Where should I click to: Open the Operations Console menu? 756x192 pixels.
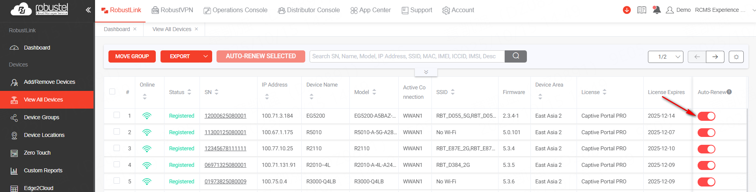click(x=235, y=10)
